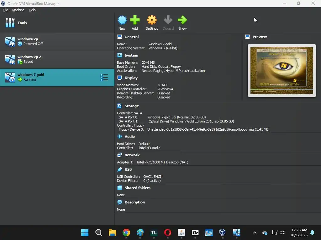Click the Description section heading
The image size is (321, 240).
[135, 202]
